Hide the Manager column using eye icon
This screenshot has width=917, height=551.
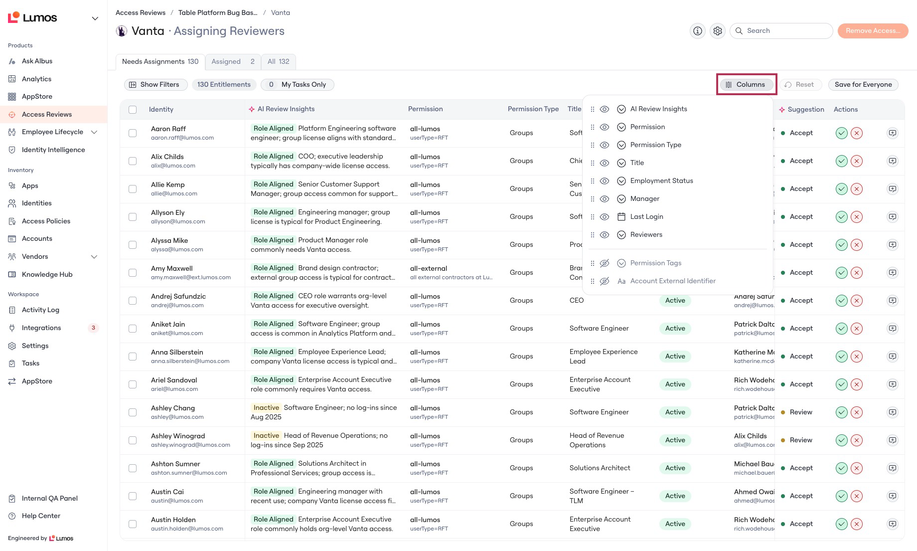(605, 199)
